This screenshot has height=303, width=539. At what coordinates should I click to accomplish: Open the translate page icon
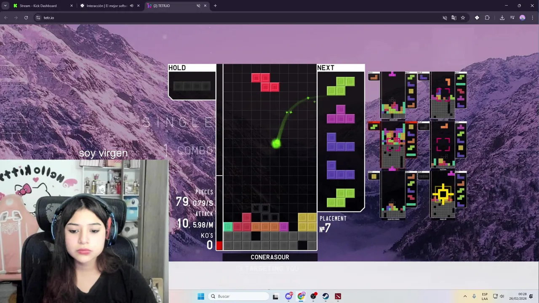tap(454, 18)
